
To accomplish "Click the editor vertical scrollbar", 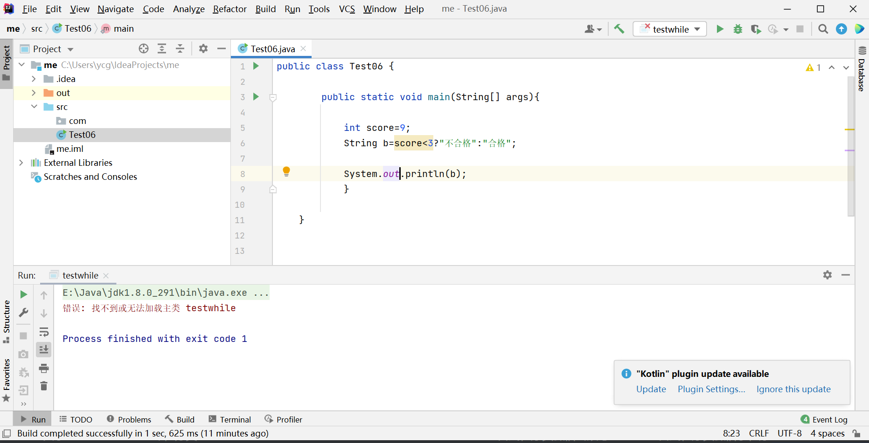I will (851, 147).
